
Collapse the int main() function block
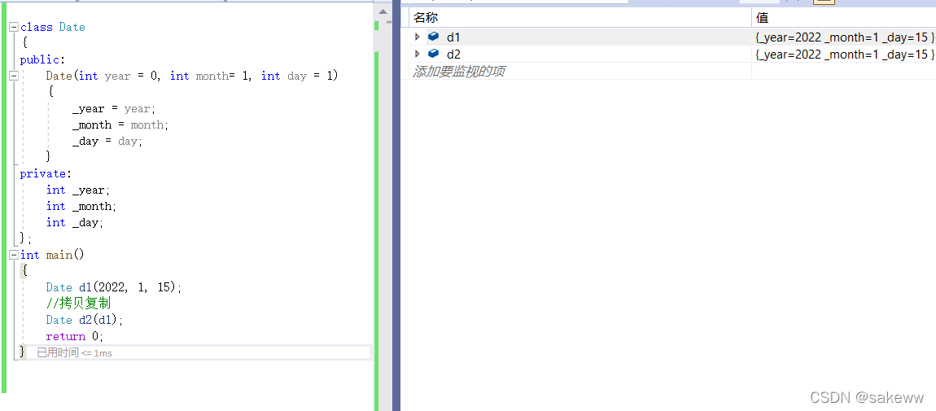point(14,255)
